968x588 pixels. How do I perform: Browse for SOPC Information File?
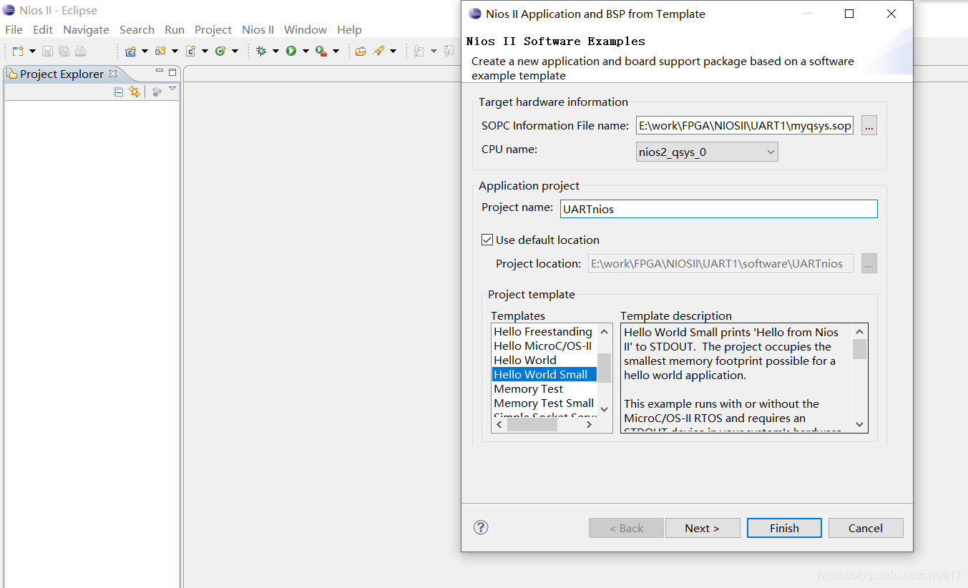[x=869, y=125]
